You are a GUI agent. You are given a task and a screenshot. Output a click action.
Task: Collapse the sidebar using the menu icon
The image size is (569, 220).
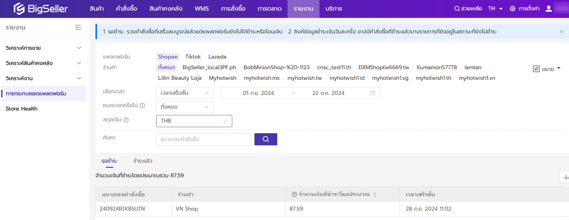[x=78, y=27]
